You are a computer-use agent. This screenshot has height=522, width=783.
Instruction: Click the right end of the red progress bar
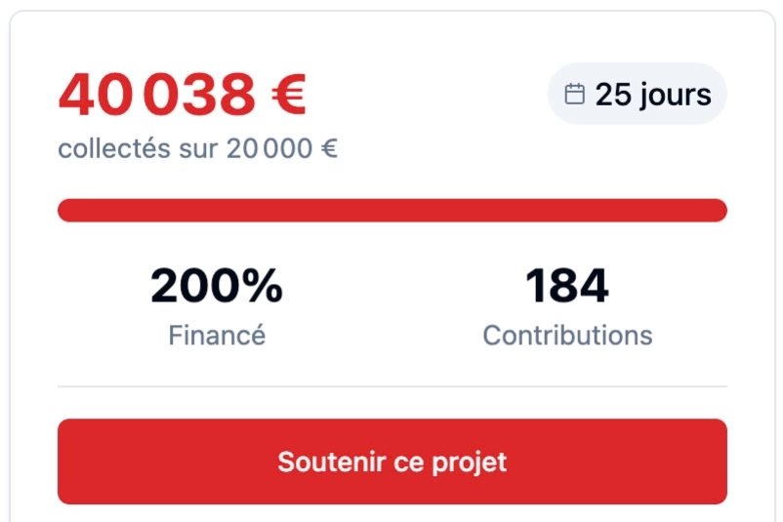point(719,211)
